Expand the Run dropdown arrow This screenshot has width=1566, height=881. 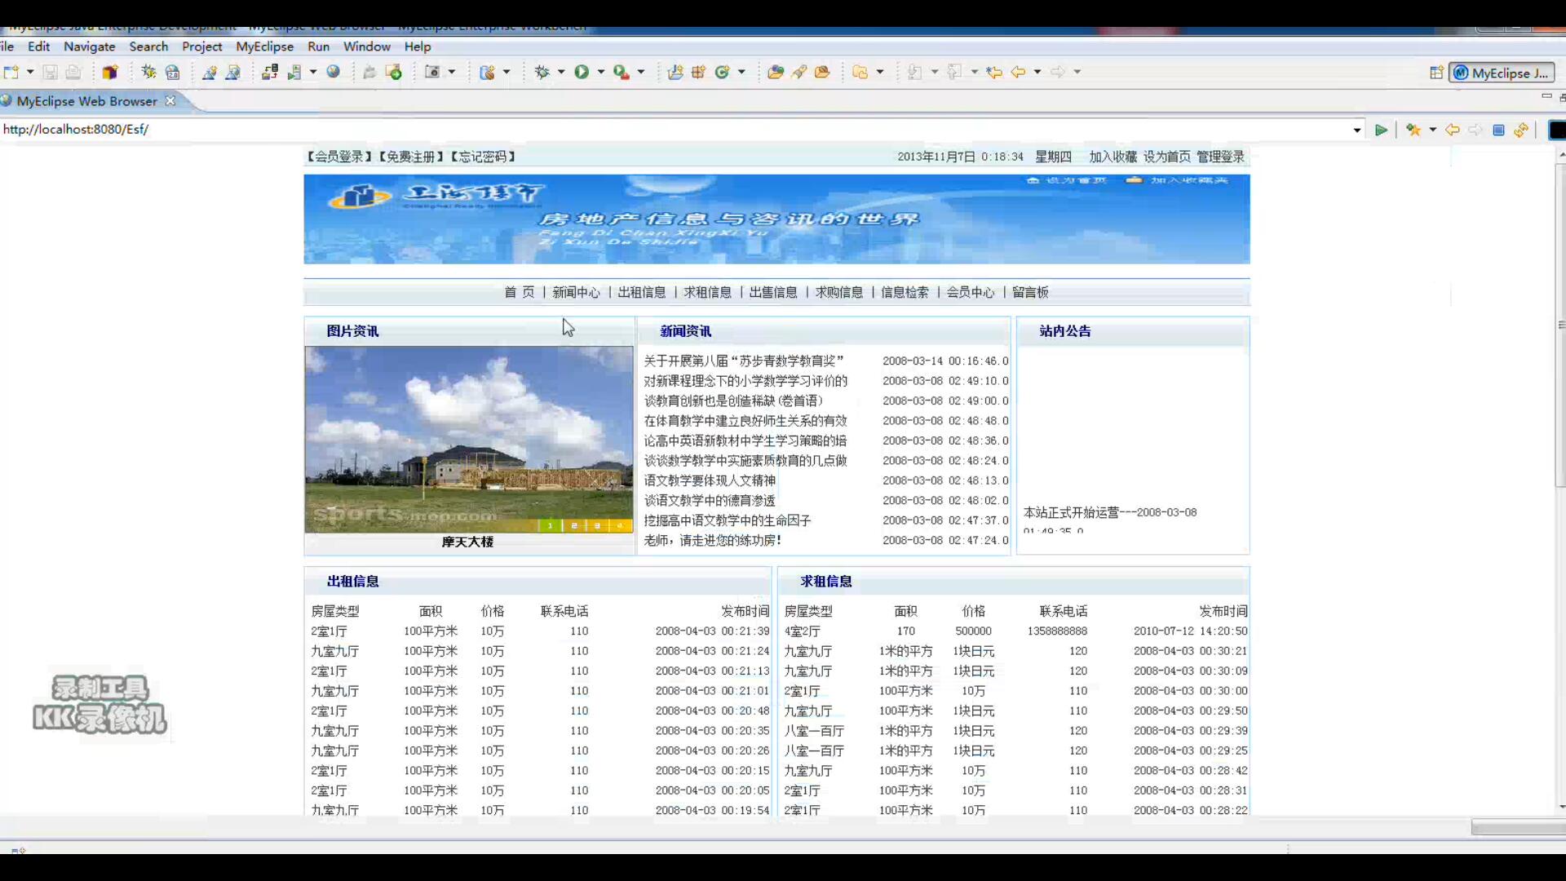[x=601, y=72]
